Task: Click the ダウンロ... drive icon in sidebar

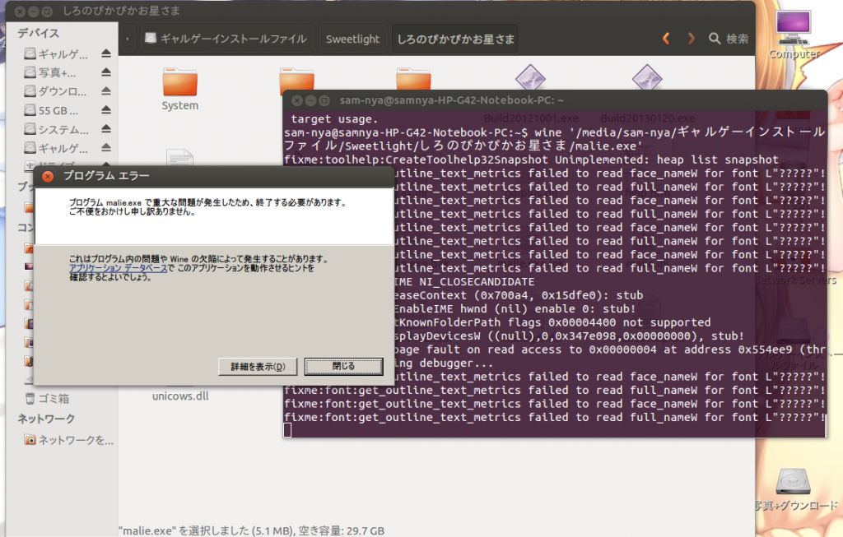Action: tap(30, 90)
